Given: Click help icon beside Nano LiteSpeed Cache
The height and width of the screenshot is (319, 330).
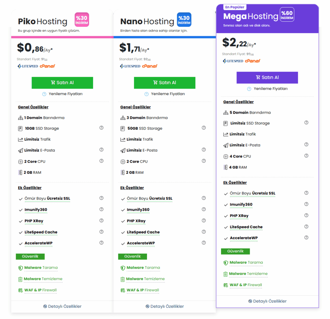Looking at the screenshot, I should click(x=204, y=232).
